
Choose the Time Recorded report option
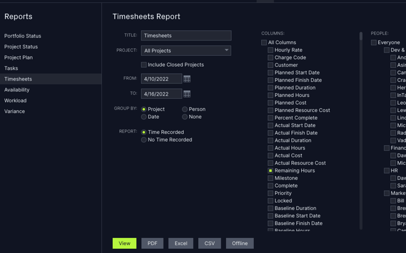144,132
